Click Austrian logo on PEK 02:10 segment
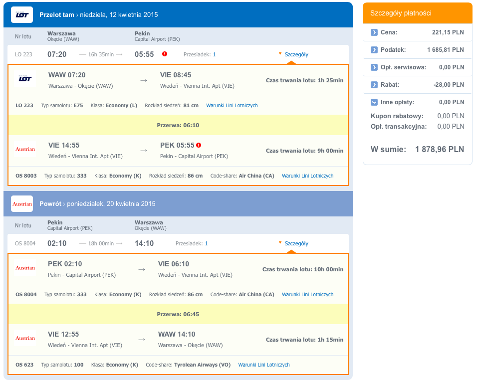This screenshot has width=478, height=380. coord(25,268)
